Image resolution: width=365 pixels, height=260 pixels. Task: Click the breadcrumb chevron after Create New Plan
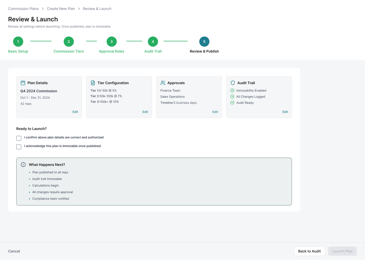tap(79, 9)
